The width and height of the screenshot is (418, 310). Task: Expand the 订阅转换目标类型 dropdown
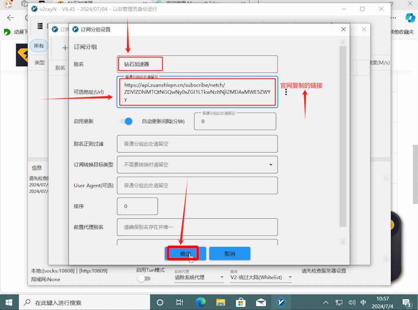pos(197,165)
